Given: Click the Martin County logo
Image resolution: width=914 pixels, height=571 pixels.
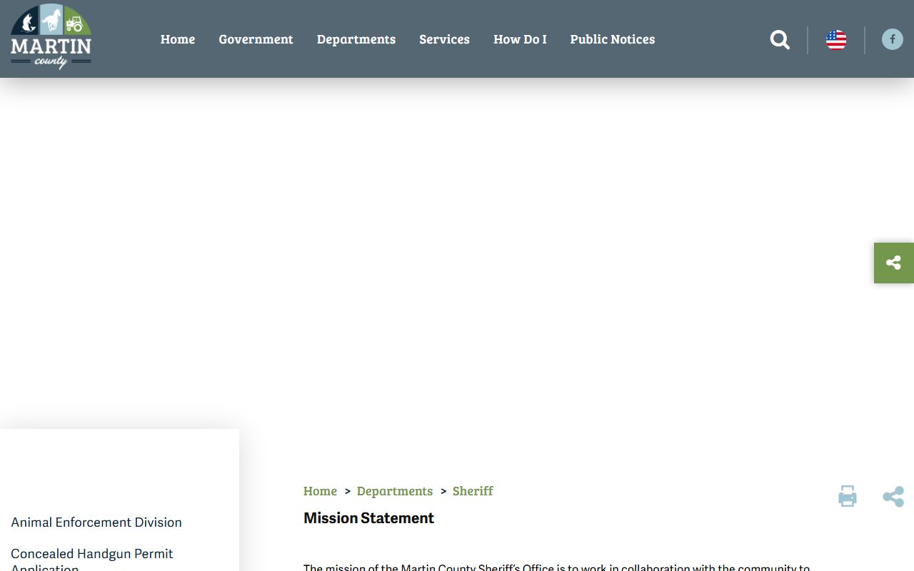Looking at the screenshot, I should [x=51, y=37].
